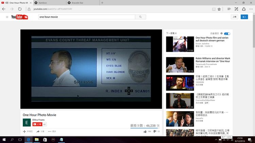This screenshot has height=143, width=255.
Task: Click the blue sign in button
Action: click(x=244, y=17)
